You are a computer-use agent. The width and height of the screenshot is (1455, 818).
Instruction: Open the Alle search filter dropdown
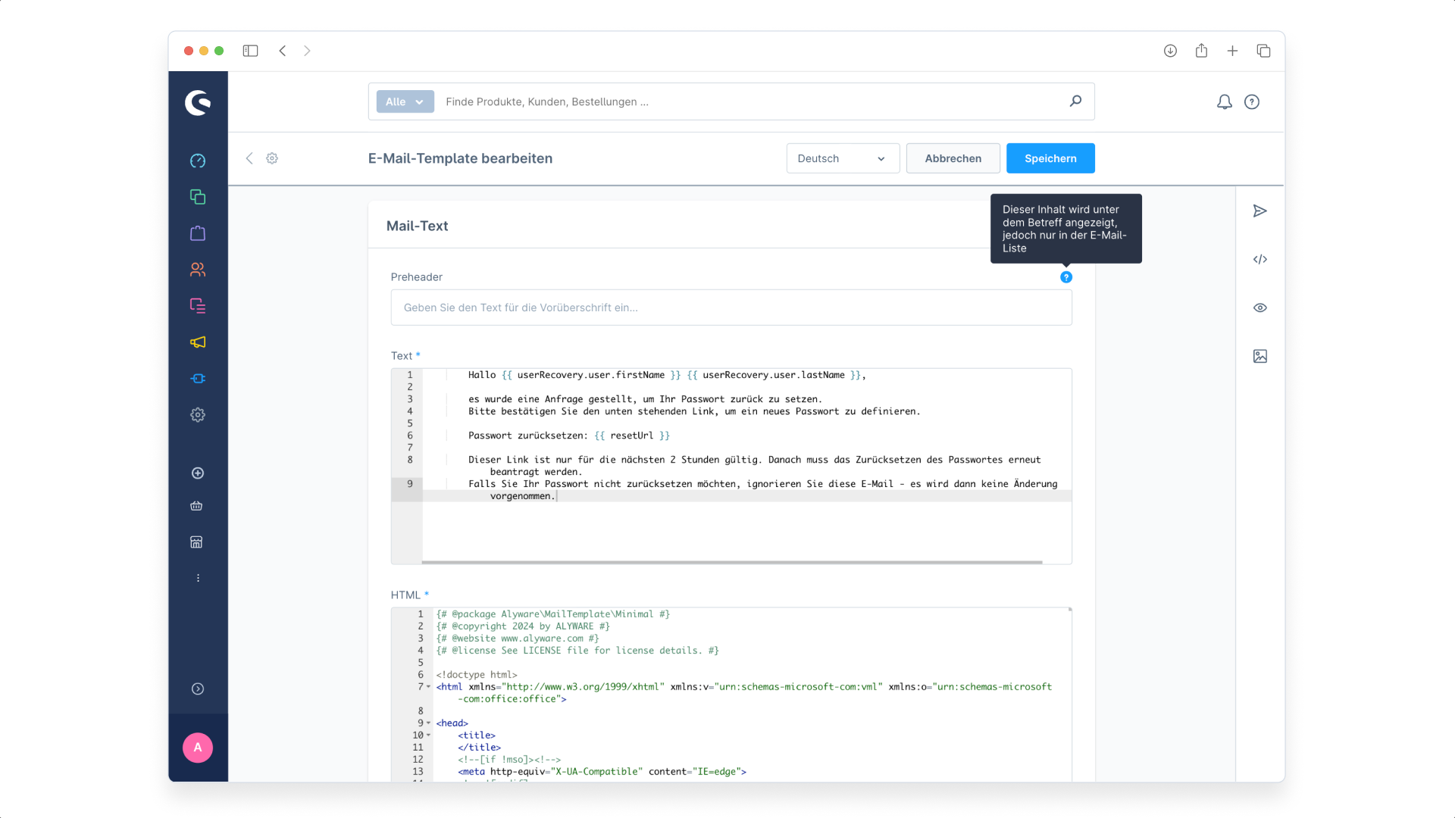[405, 101]
